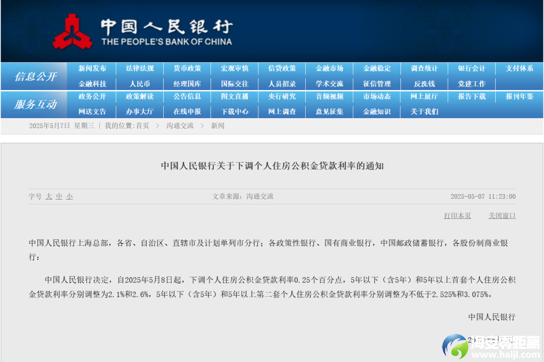This screenshot has width=544, height=362.
Task: Open 调查统计 menu item
Action: [x=424, y=68]
